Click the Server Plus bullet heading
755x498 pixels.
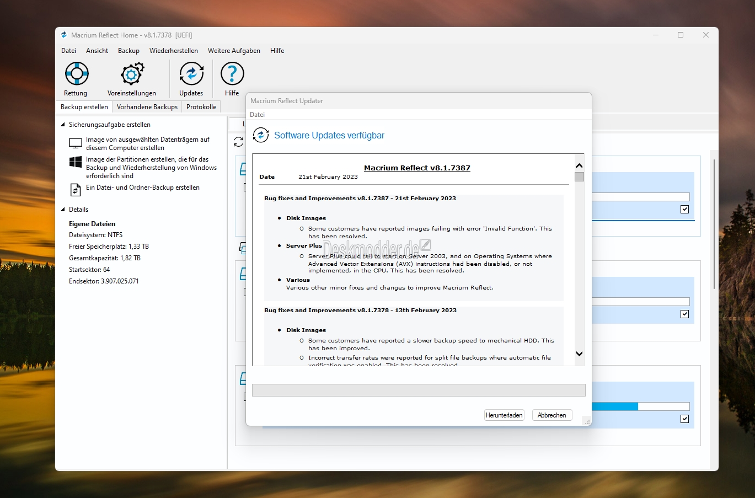pyautogui.click(x=304, y=245)
